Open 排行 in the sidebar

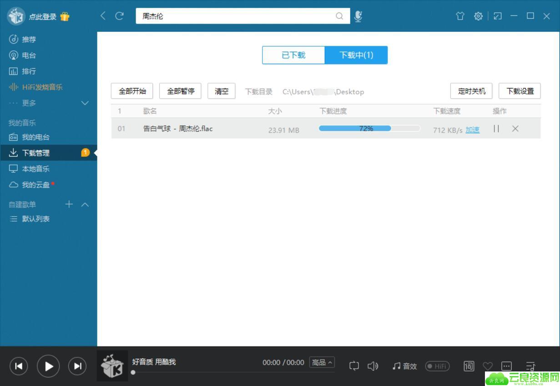pos(29,71)
